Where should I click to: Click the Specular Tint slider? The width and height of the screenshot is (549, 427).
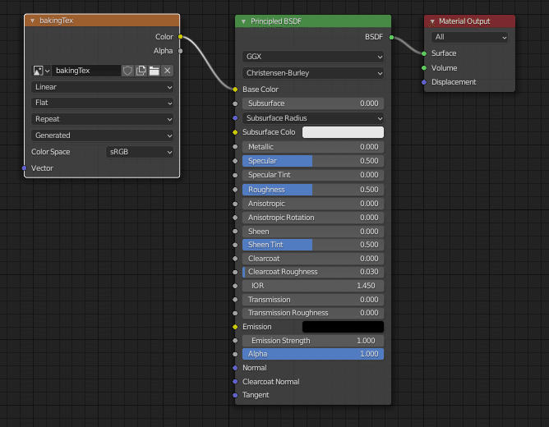tap(313, 175)
